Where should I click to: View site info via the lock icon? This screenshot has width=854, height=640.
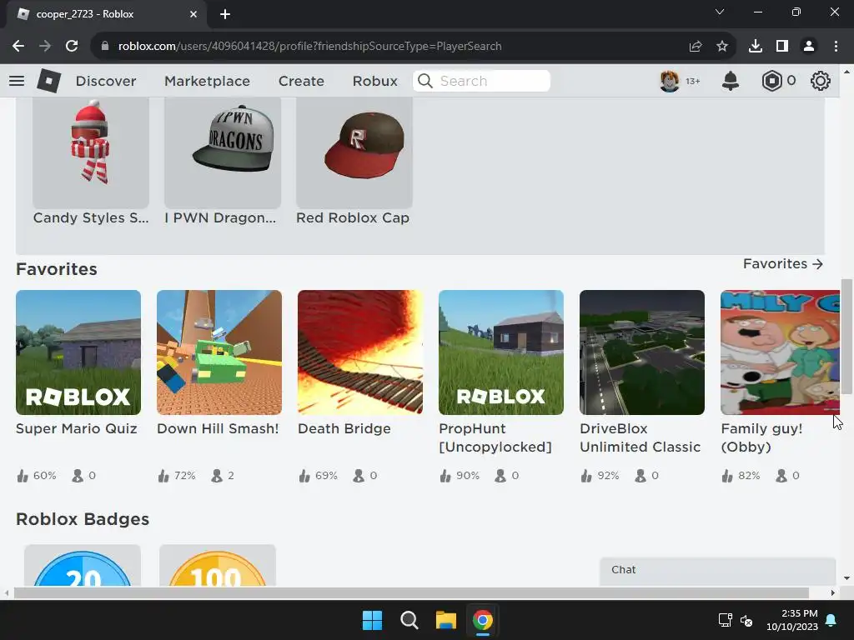(104, 47)
